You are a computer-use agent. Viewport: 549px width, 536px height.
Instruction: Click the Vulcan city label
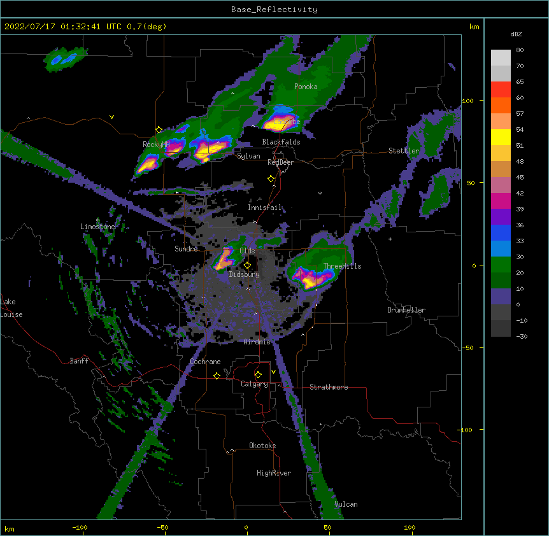pos(346,504)
